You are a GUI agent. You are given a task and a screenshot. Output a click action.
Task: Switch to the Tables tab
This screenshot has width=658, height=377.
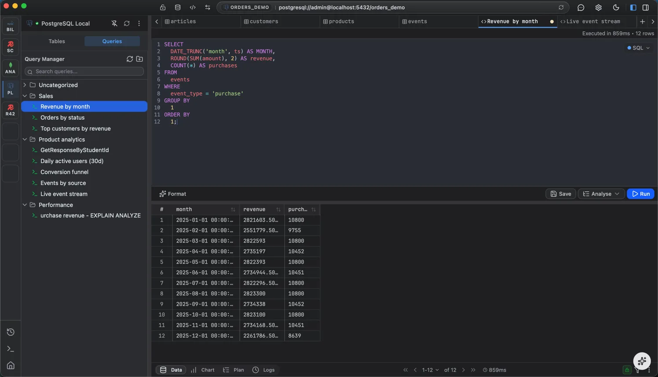click(57, 41)
